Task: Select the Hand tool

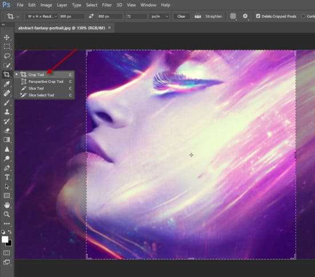Action: tap(7, 205)
